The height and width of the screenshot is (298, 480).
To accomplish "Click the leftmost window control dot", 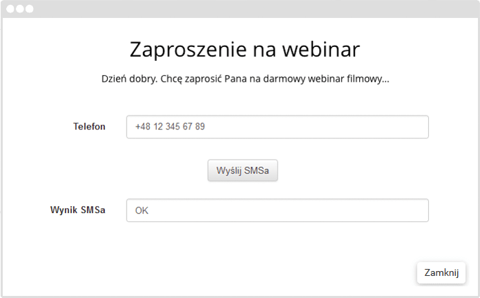I will click(x=10, y=9).
